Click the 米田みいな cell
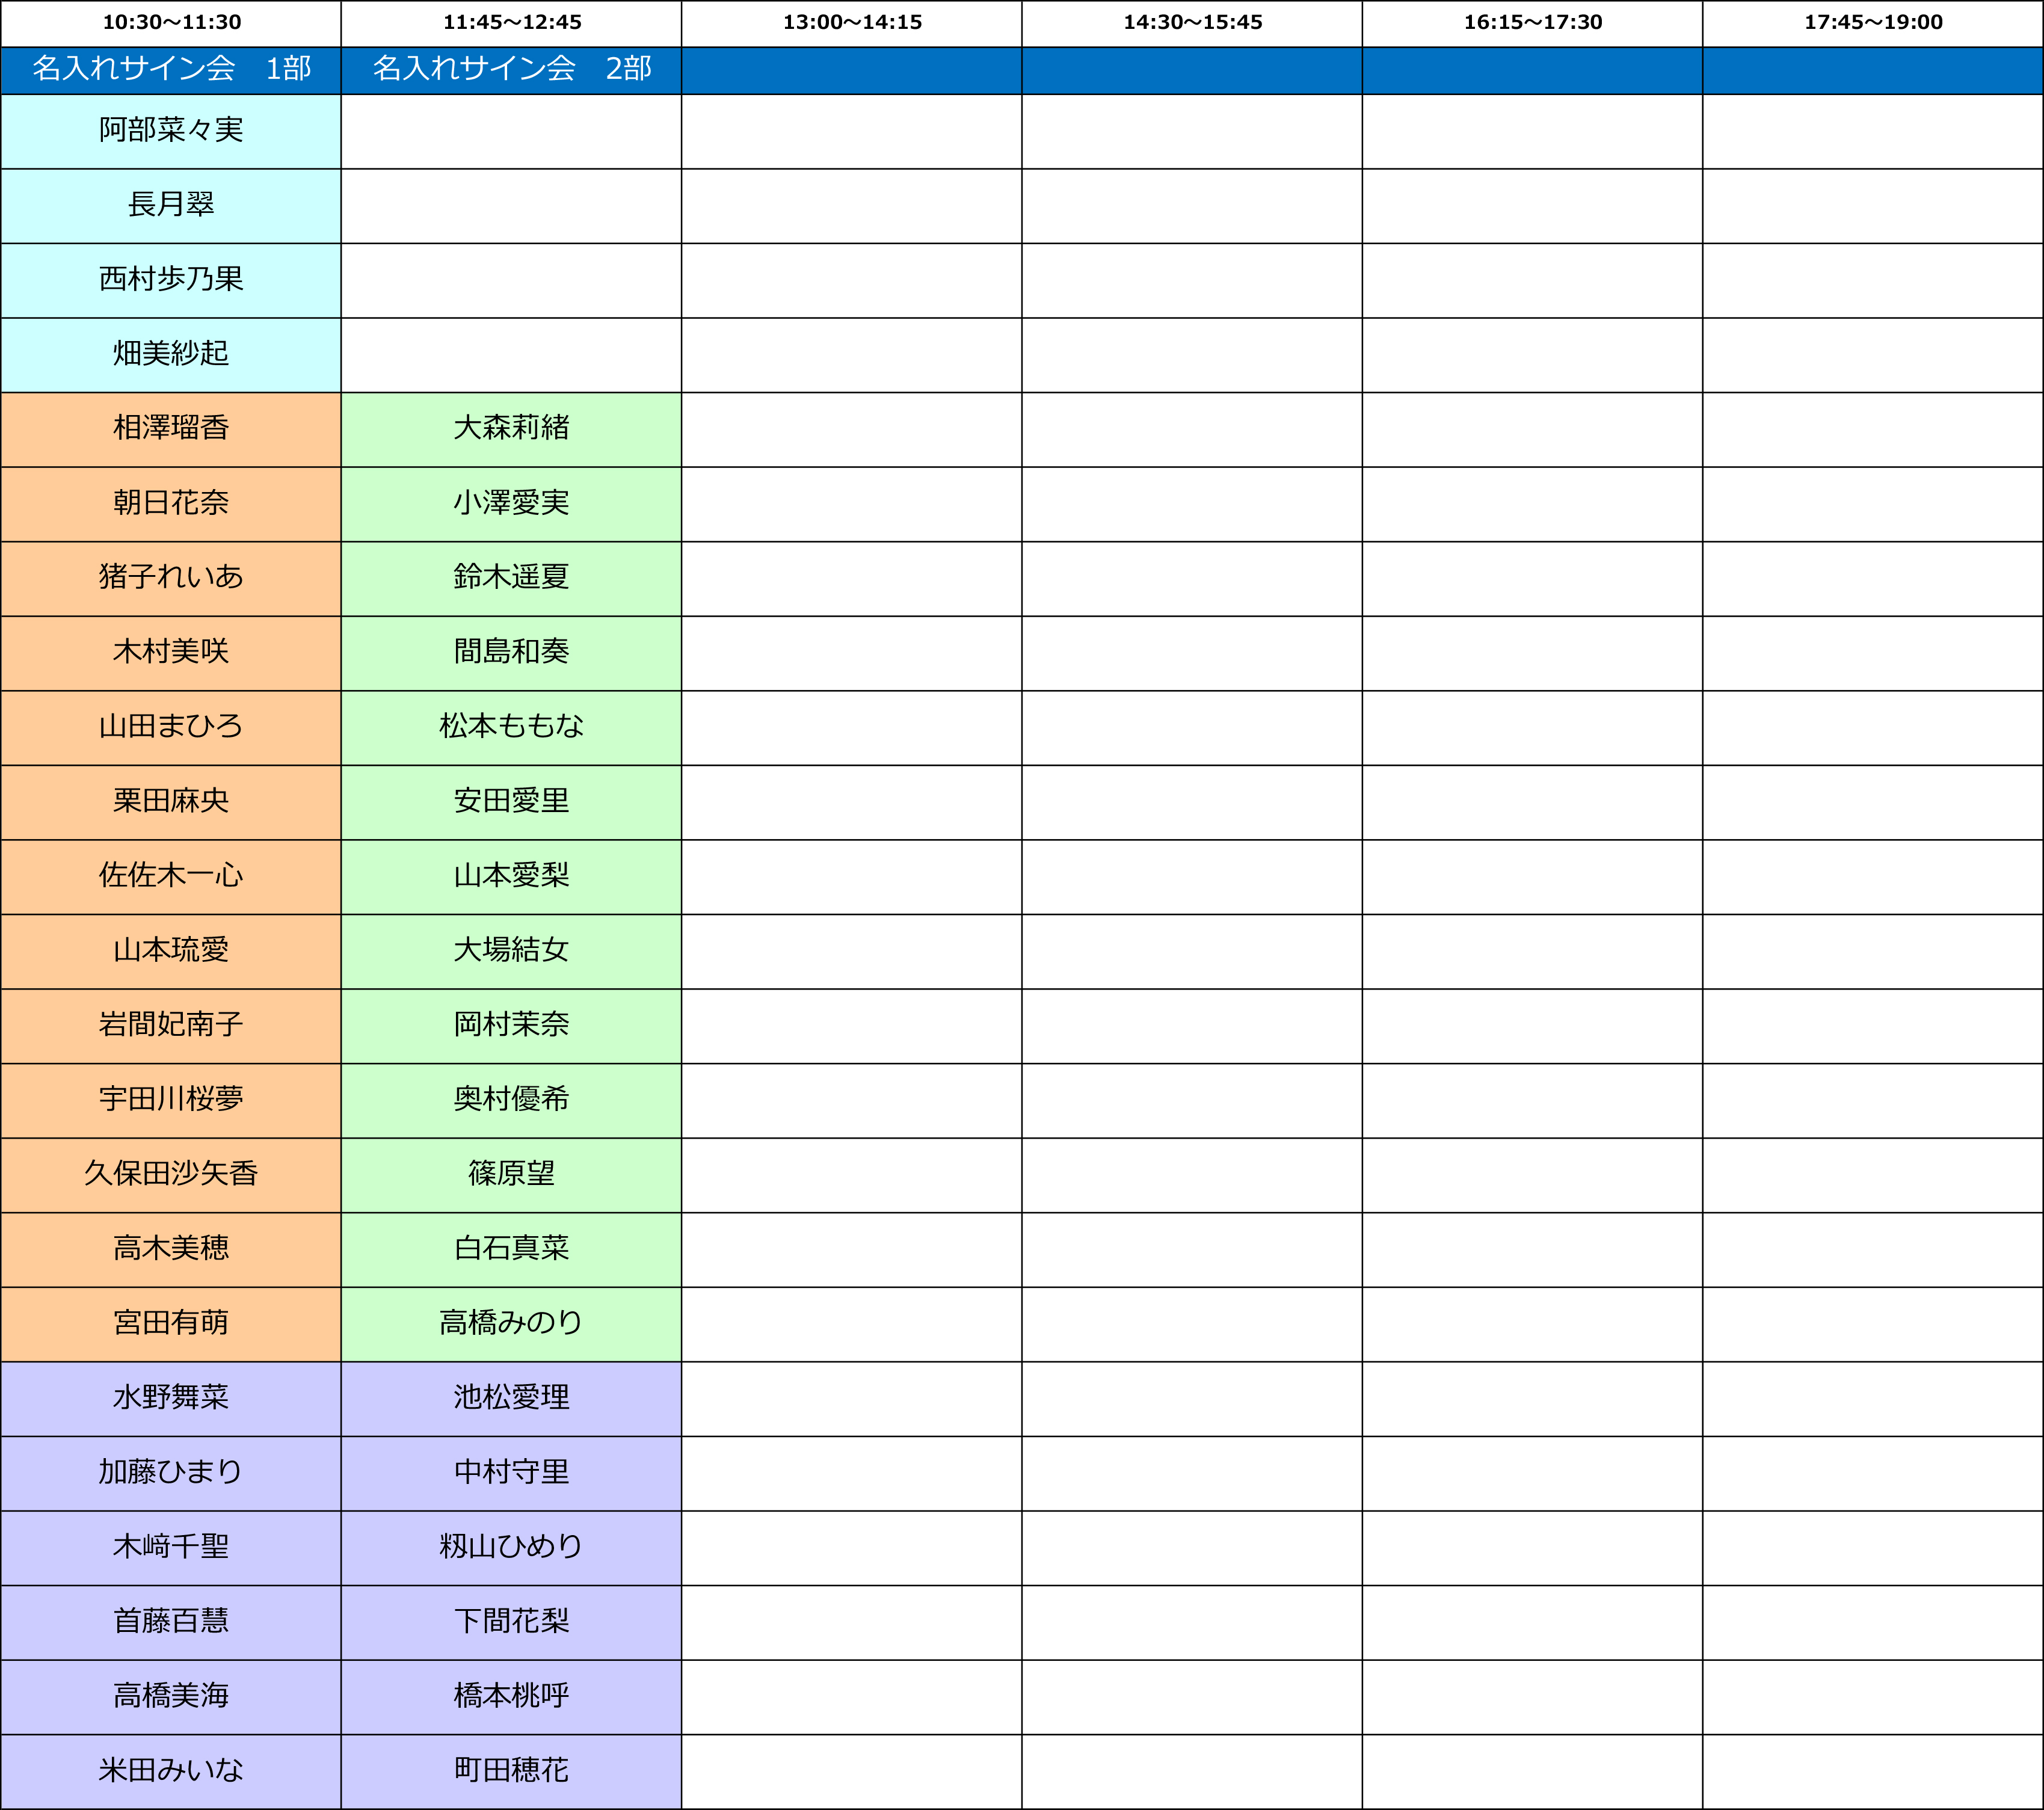Viewport: 2044px width, 1810px height. pyautogui.click(x=171, y=1770)
